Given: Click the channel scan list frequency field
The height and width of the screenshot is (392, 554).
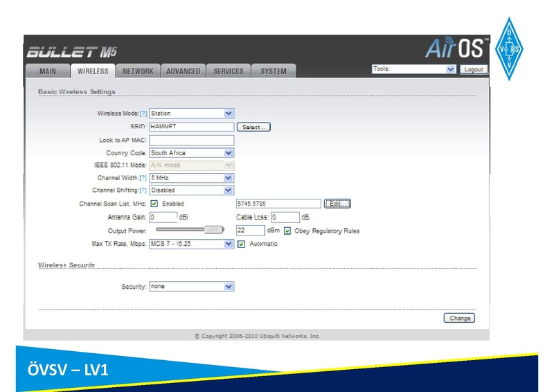Looking at the screenshot, I should click(278, 204).
